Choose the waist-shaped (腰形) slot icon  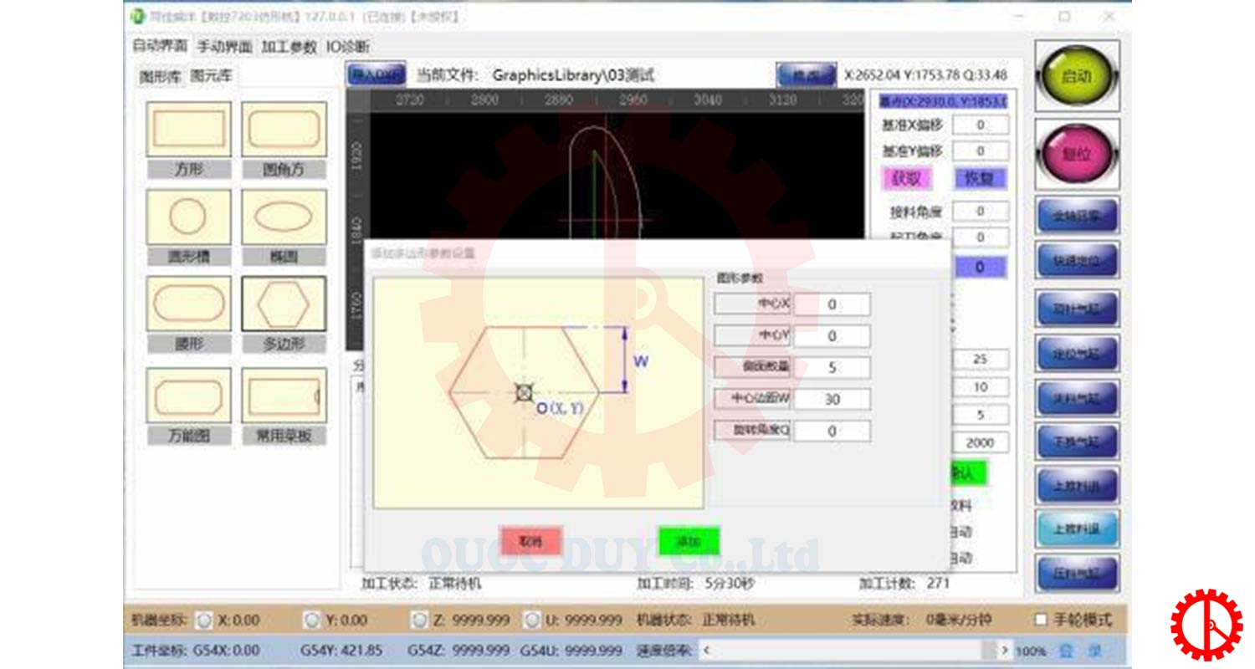188,304
